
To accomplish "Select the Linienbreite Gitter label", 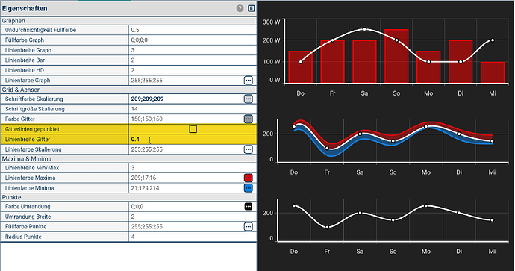I will [x=28, y=140].
